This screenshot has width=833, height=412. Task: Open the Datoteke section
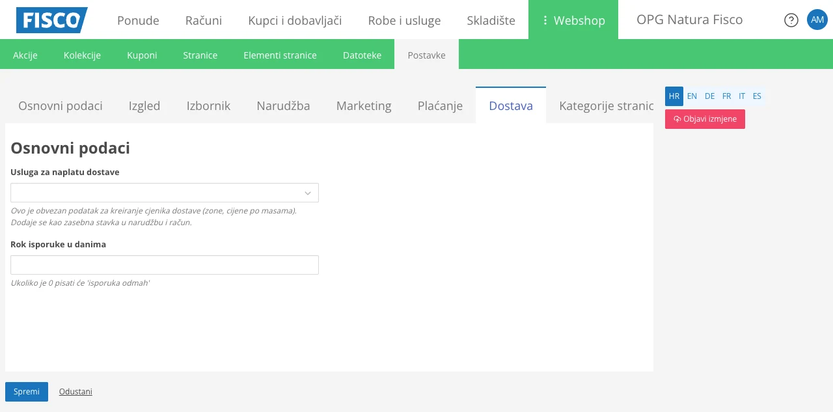pos(362,55)
